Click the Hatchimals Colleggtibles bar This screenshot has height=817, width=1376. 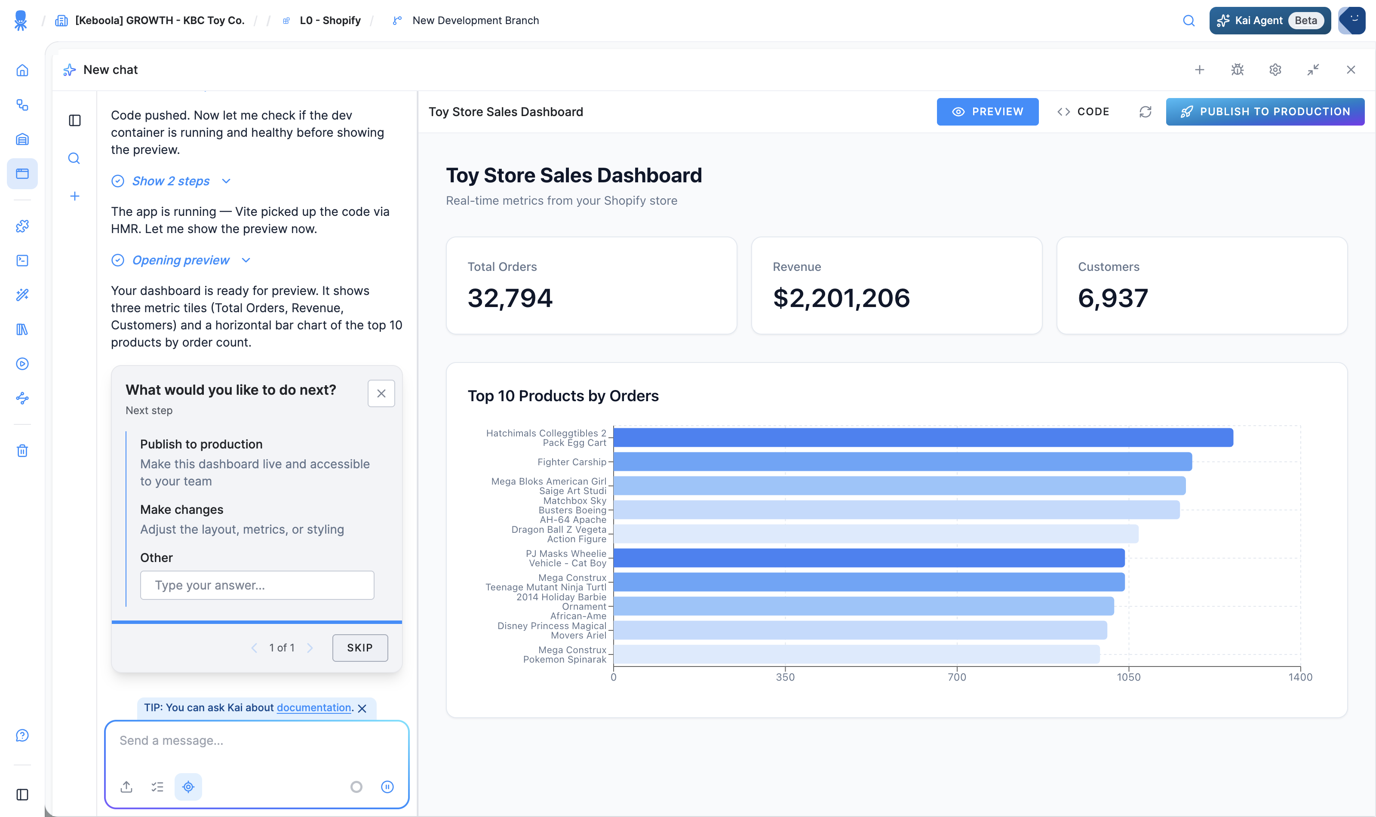(x=923, y=438)
